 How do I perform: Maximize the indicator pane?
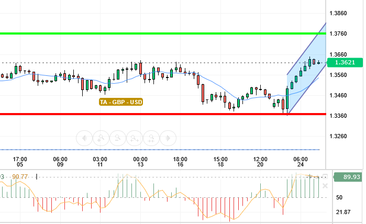(x=325, y=176)
